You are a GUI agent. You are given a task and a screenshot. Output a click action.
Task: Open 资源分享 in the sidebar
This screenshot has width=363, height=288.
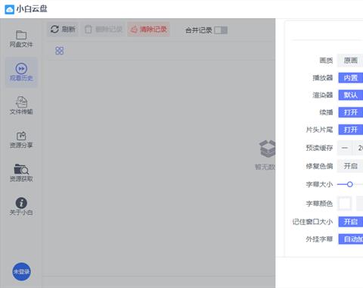point(21,139)
